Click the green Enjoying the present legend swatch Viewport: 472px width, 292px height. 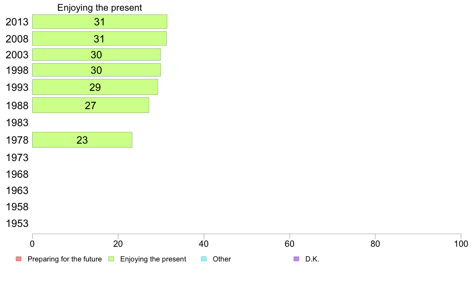click(111, 259)
